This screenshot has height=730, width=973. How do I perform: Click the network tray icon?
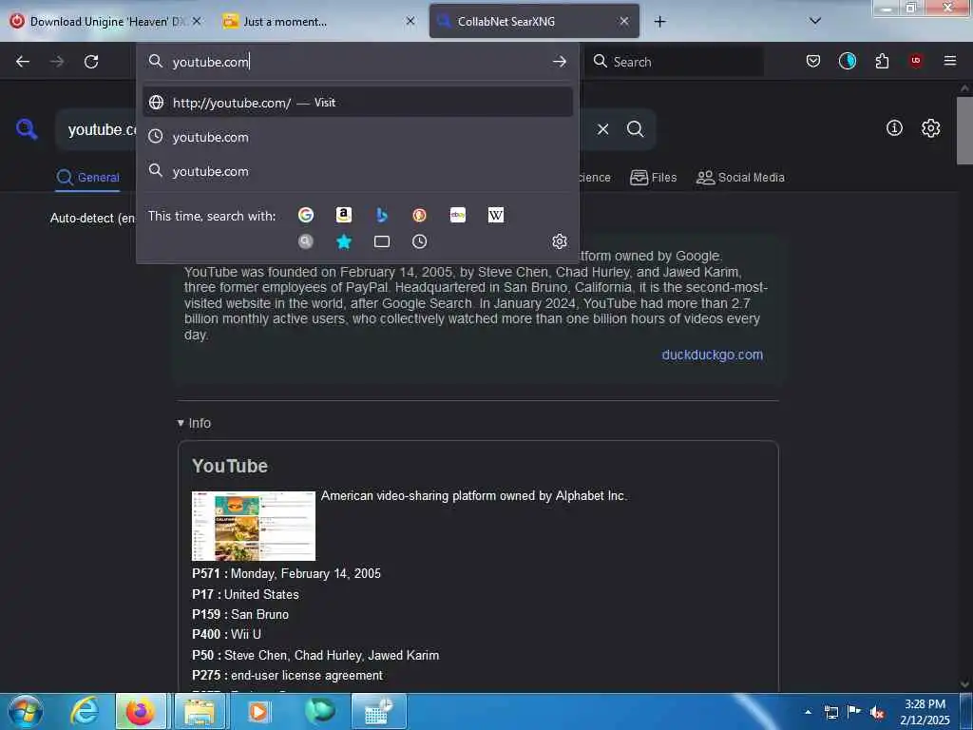pos(830,712)
